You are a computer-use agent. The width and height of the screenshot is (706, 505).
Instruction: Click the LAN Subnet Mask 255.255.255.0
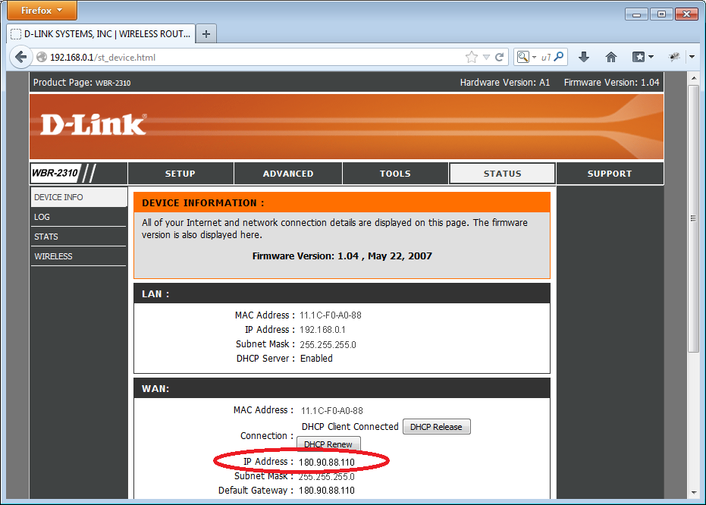(x=328, y=345)
